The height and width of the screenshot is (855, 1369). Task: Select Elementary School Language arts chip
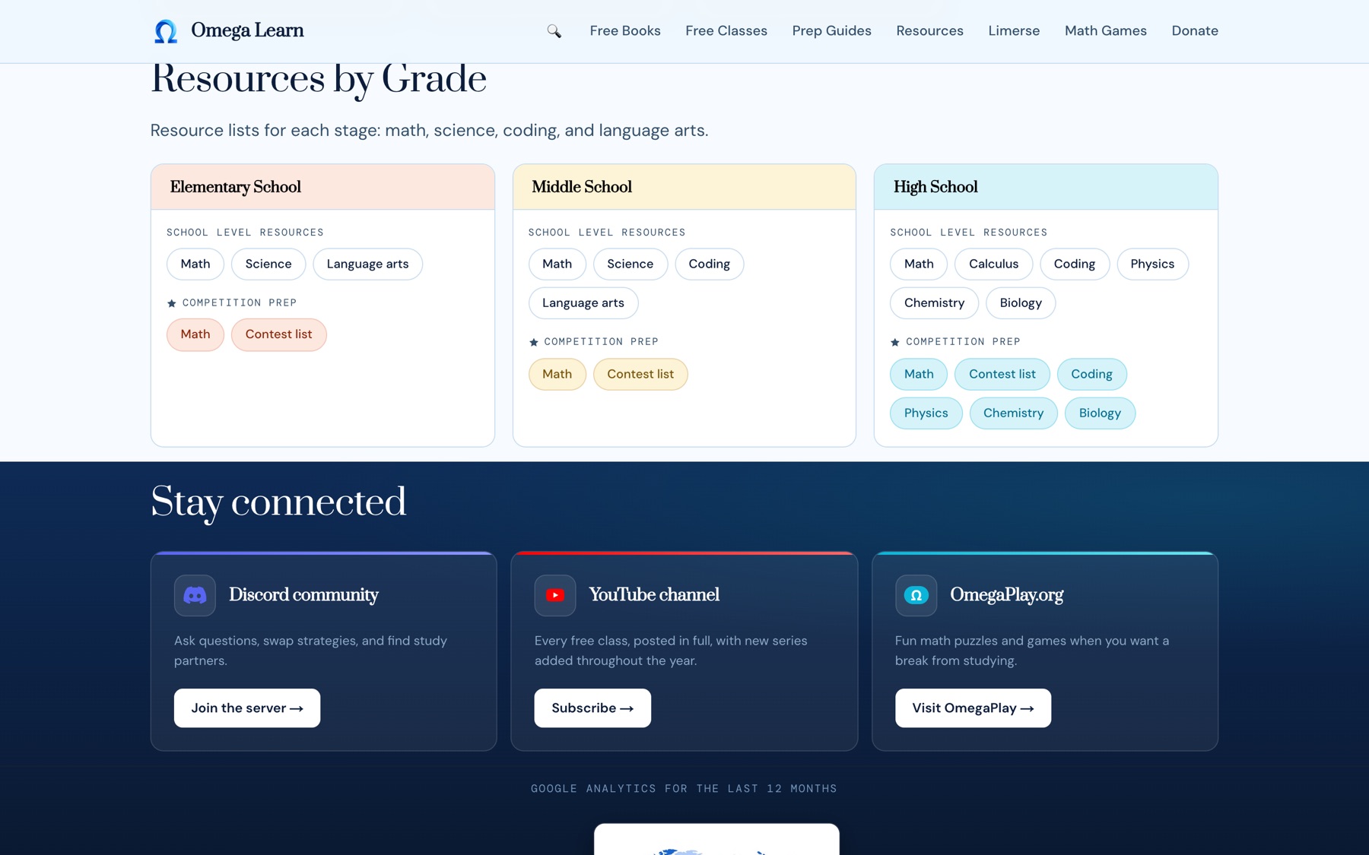[367, 264]
